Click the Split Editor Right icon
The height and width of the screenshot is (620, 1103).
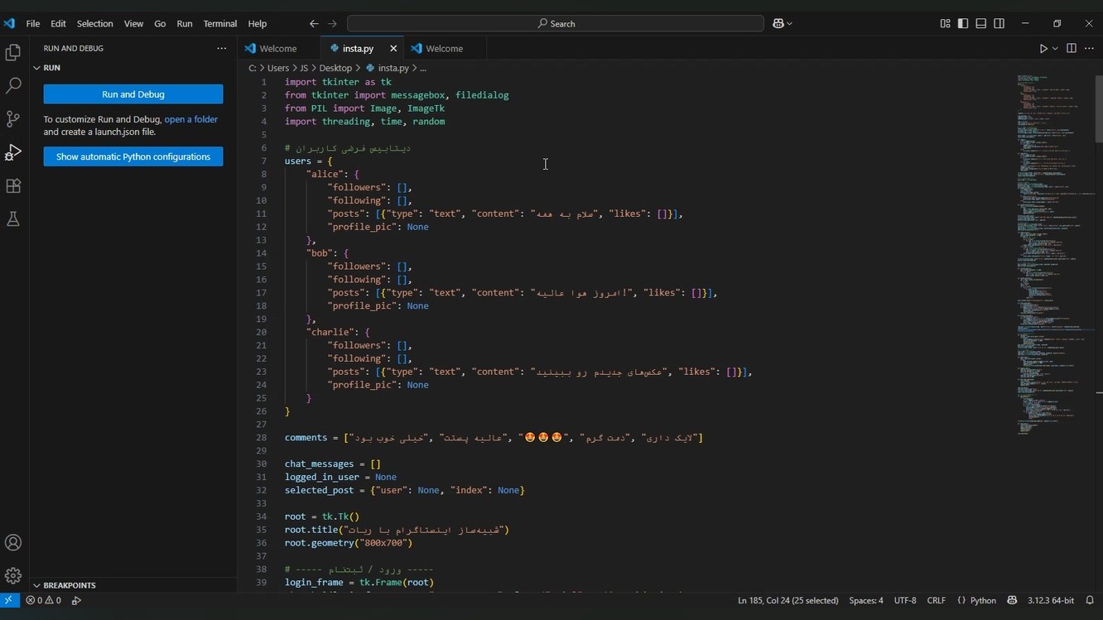pos(1071,49)
